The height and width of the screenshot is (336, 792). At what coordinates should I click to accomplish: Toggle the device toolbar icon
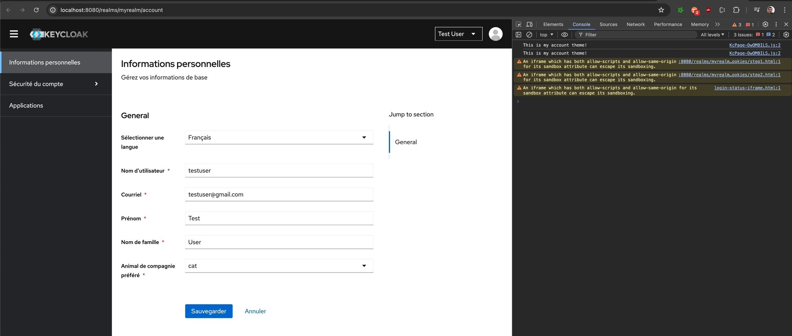(x=529, y=24)
